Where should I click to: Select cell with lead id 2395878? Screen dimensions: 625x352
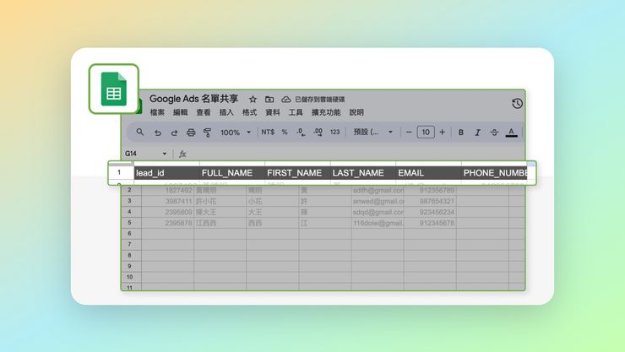(167, 223)
